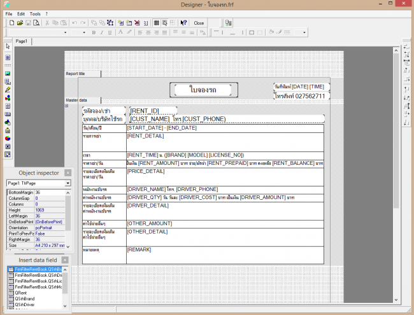Click the font color button
This screenshot has height=315, width=414.
(x=121, y=32)
